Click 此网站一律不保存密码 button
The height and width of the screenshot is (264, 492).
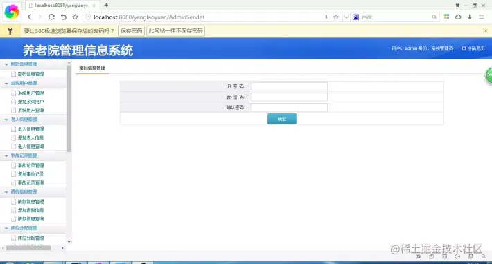coord(176,30)
